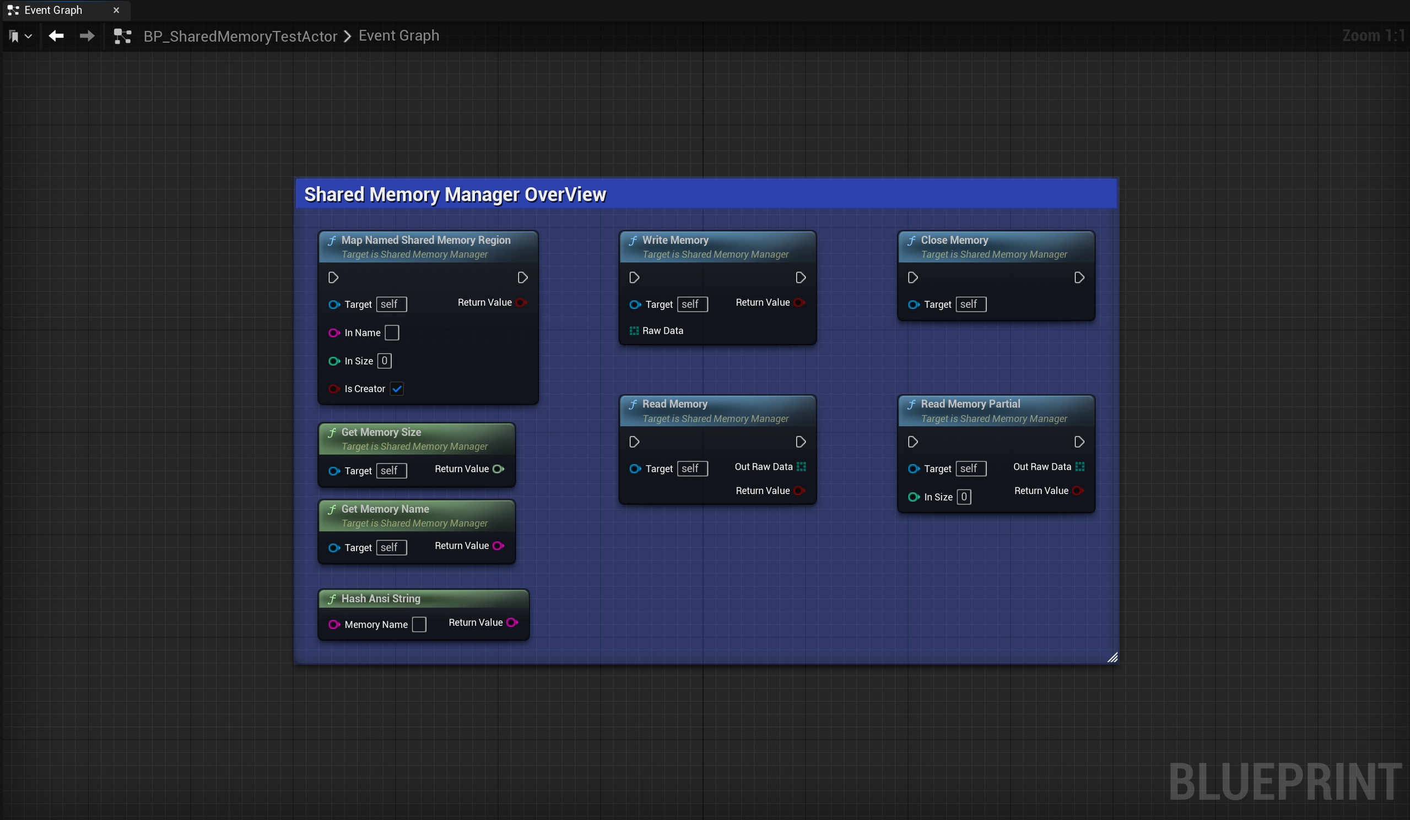Click the comment box resize handle corner

coord(1112,657)
